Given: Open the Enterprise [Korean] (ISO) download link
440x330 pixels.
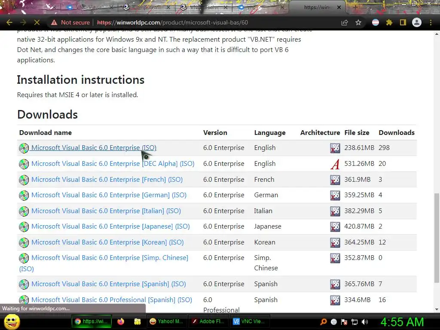Looking at the screenshot, I should click(107, 242).
